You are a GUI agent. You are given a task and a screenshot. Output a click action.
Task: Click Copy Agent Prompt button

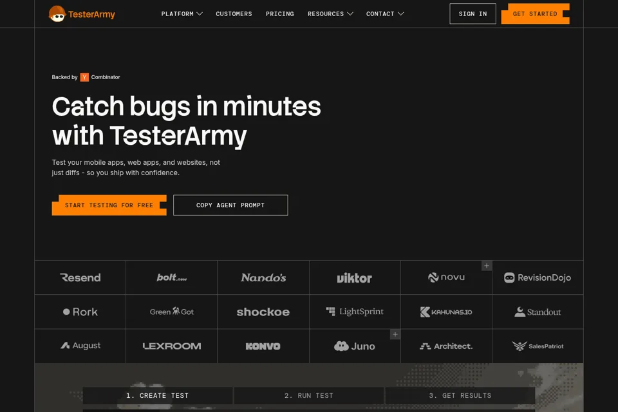click(230, 205)
